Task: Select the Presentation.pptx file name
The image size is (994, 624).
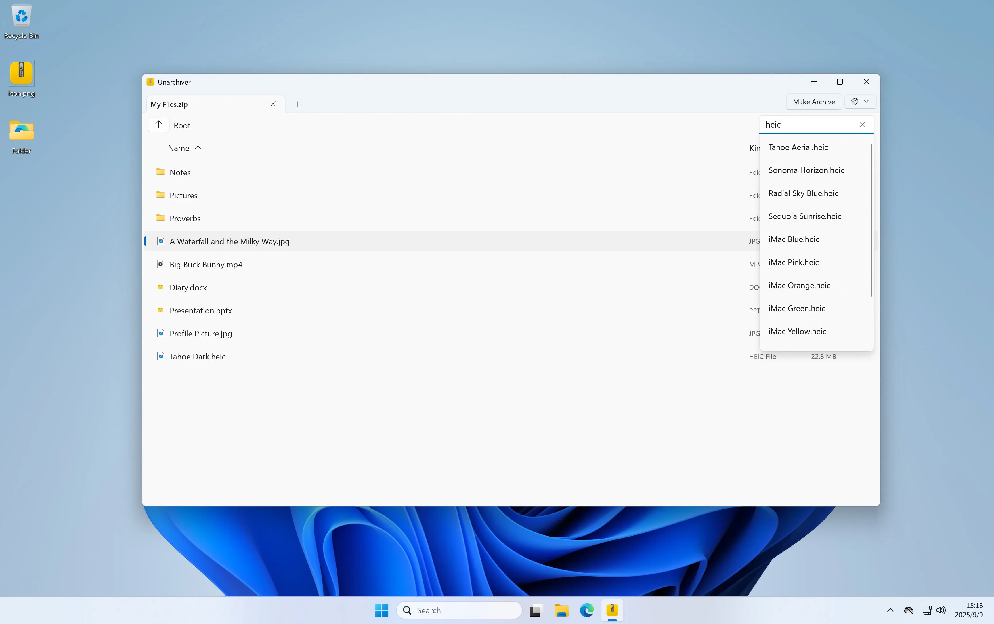Action: (x=200, y=311)
